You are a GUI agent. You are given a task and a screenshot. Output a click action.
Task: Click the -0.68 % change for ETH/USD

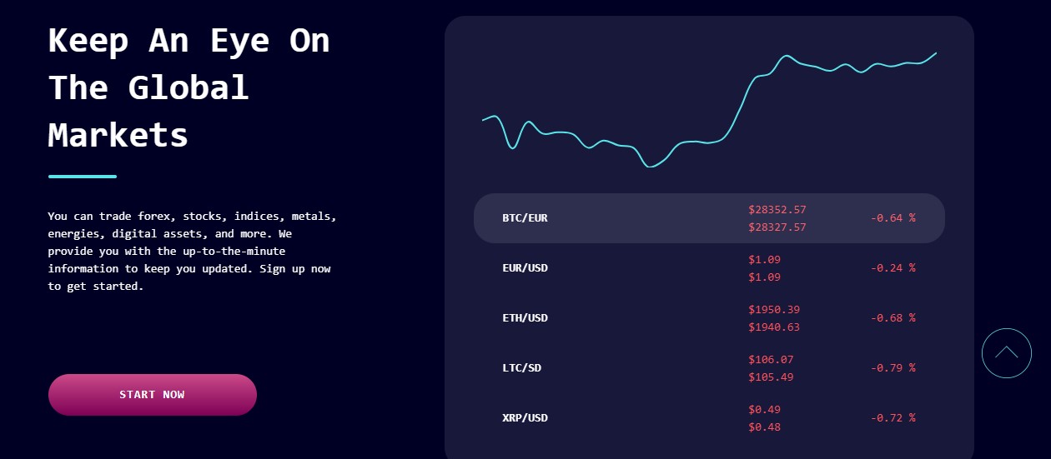[893, 318]
